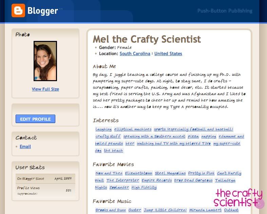Open the pizza interest tag
267x214 pixels.
[193, 136]
